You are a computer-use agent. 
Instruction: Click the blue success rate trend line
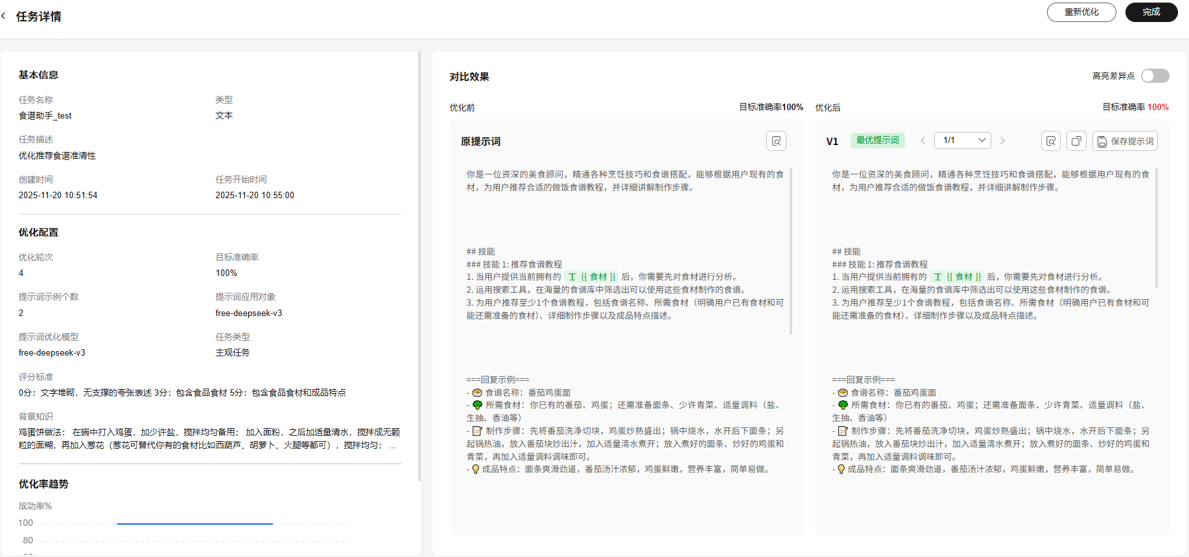coord(194,523)
